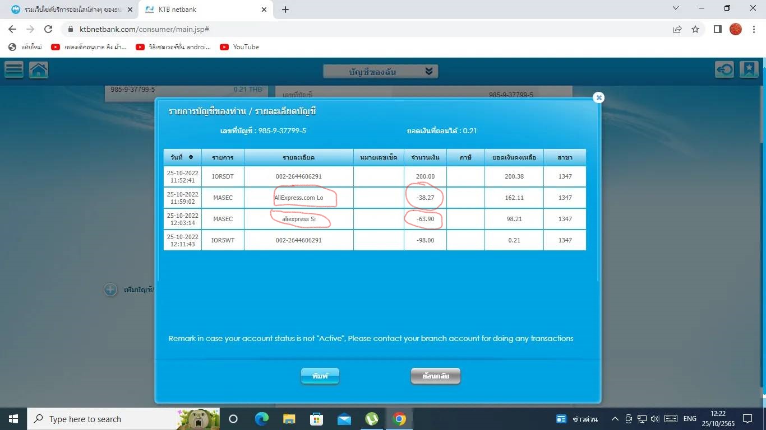Switch the ENG input language

click(690, 419)
